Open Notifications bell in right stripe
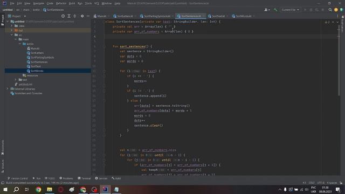This screenshot has height=194, width=345. coord(343,17)
